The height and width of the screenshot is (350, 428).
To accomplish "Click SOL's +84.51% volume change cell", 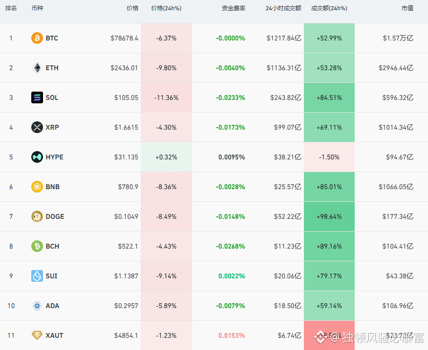I will tap(329, 97).
